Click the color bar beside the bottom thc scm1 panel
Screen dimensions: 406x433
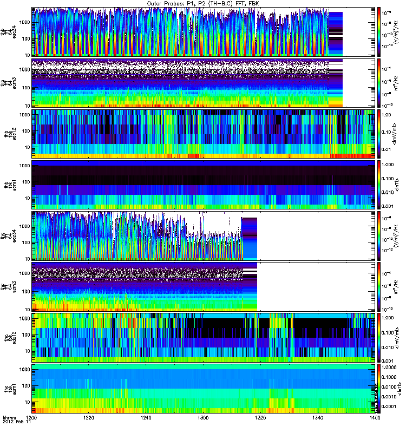click(379, 388)
